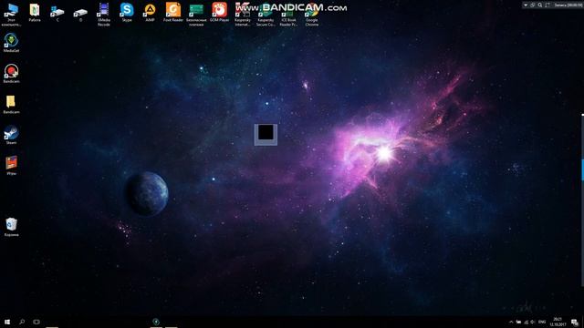The image size is (584, 328).
Task: Open the 'Корзина' recycle bin icon
Action: 11,227
